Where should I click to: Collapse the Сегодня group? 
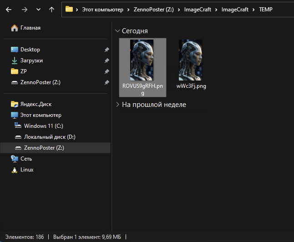[117, 31]
